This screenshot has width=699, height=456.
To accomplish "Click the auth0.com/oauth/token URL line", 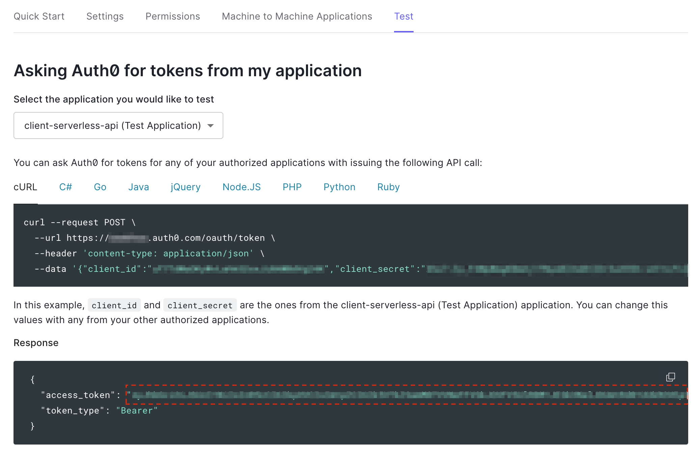I will (155, 238).
